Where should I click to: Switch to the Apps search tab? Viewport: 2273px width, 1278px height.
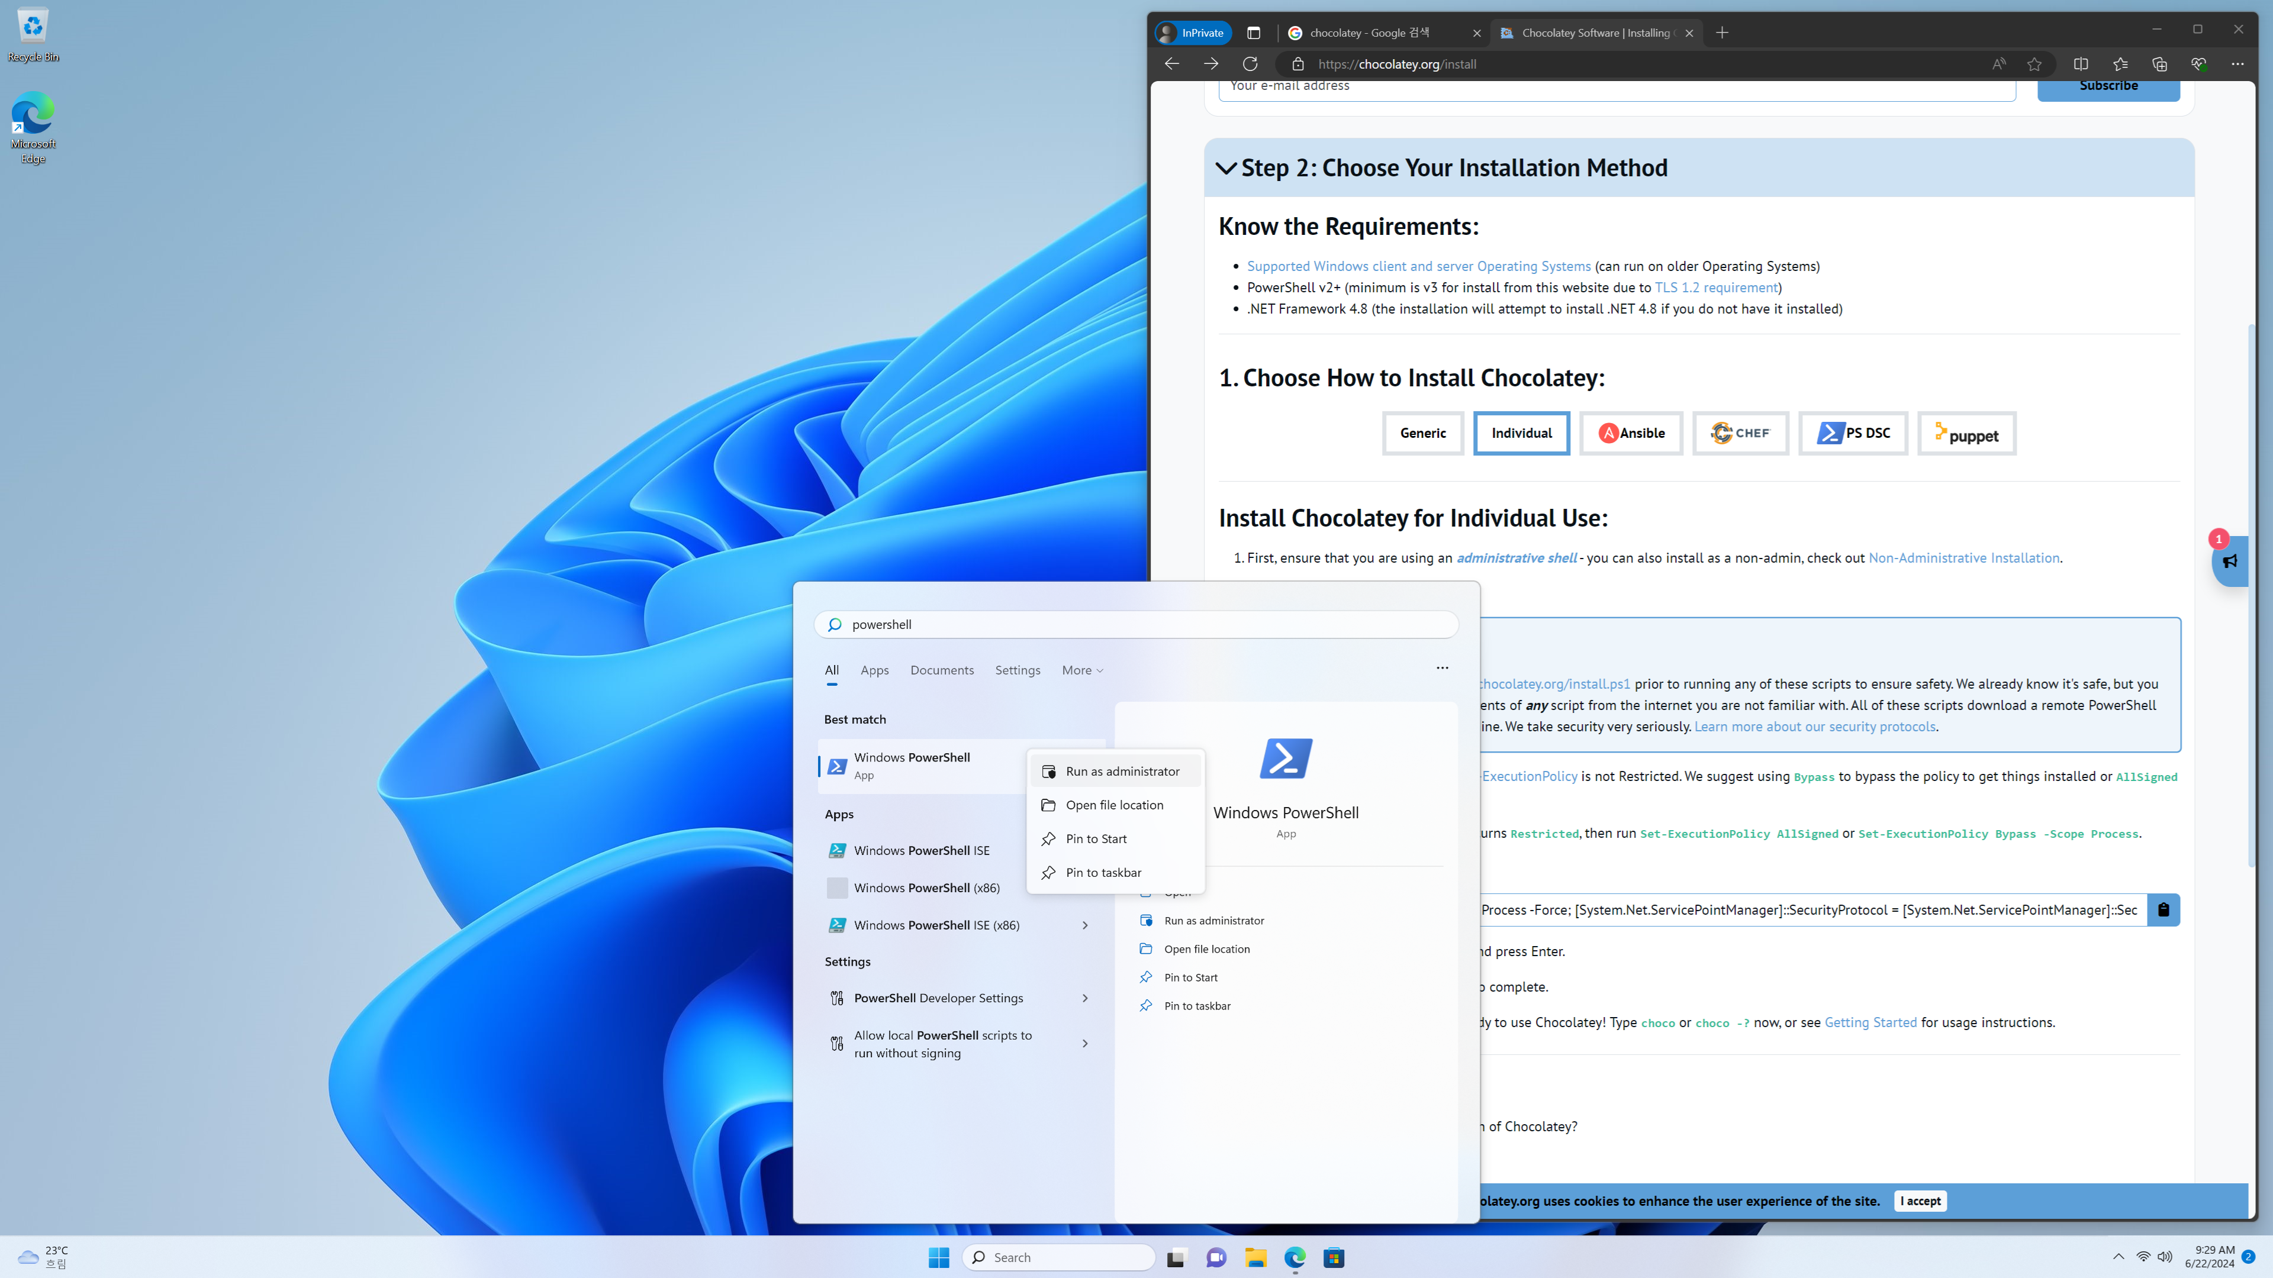[x=874, y=670]
